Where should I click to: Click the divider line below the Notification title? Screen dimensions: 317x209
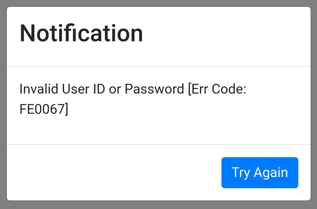click(158, 66)
